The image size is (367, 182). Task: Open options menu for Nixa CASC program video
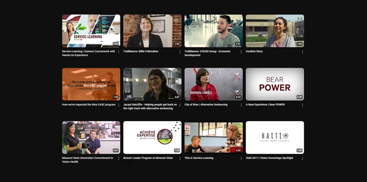point(119,105)
